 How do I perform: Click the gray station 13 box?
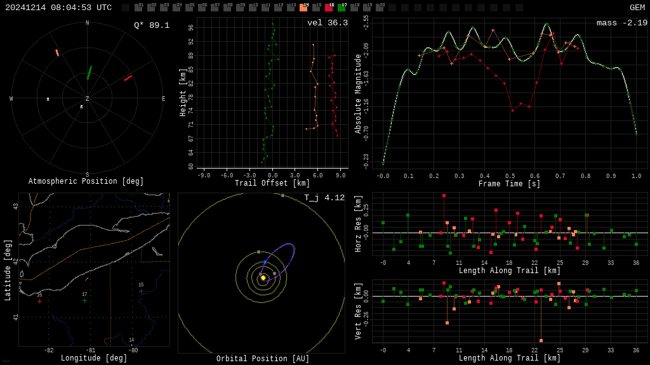pos(291,8)
